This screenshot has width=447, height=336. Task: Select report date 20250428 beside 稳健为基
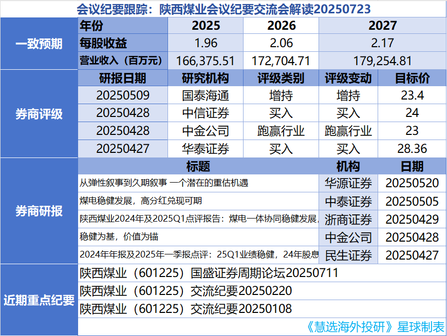point(412,238)
